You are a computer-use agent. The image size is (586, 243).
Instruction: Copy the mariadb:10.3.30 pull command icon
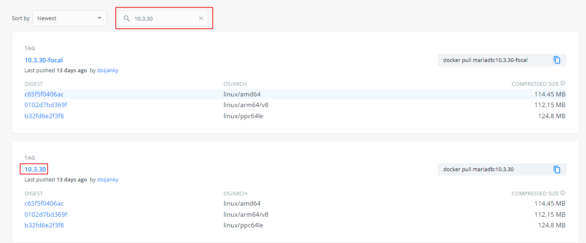[x=557, y=169]
